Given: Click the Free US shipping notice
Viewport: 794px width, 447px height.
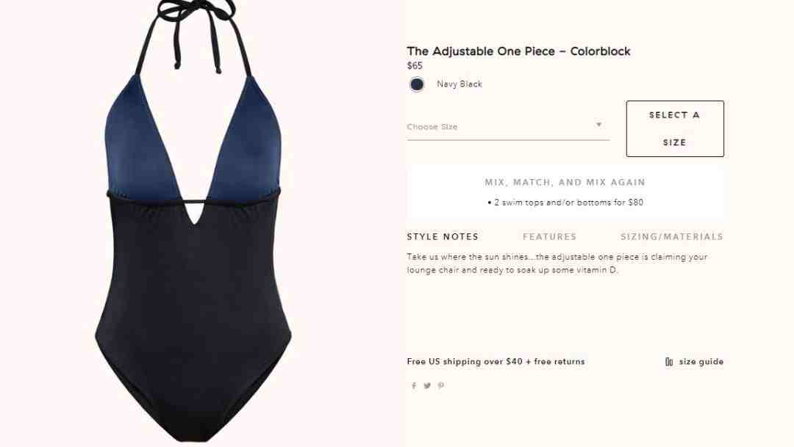Looking at the screenshot, I should pyautogui.click(x=496, y=362).
